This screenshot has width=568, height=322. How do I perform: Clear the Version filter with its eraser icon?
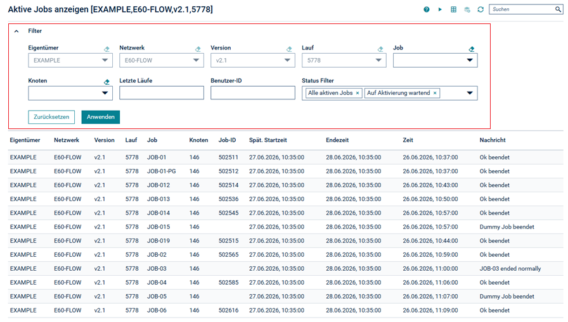(x=289, y=49)
